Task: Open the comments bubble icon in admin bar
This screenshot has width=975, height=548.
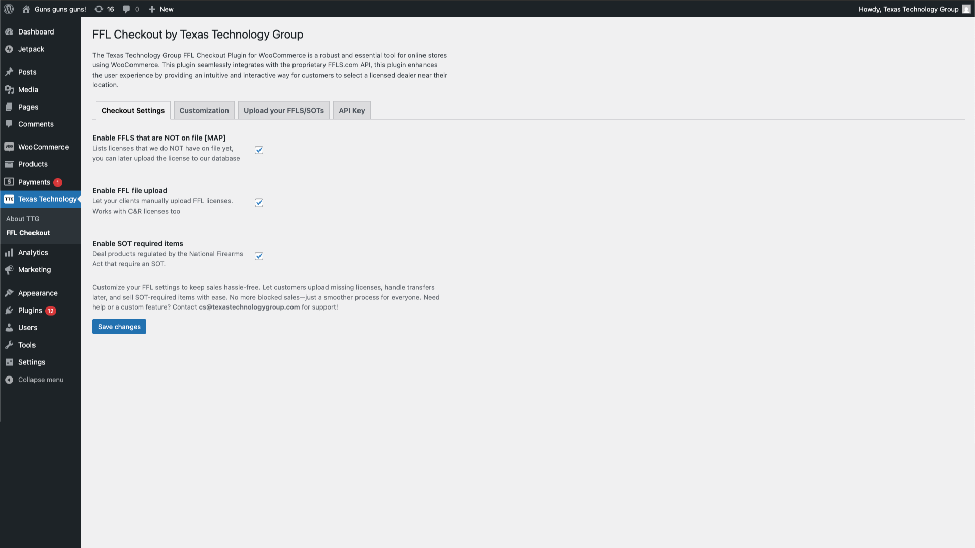Action: pyautogui.click(x=126, y=9)
